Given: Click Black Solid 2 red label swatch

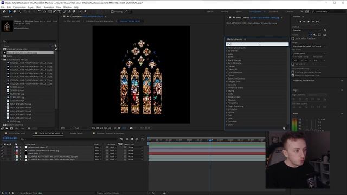Looking at the screenshot, I should click(17, 153).
